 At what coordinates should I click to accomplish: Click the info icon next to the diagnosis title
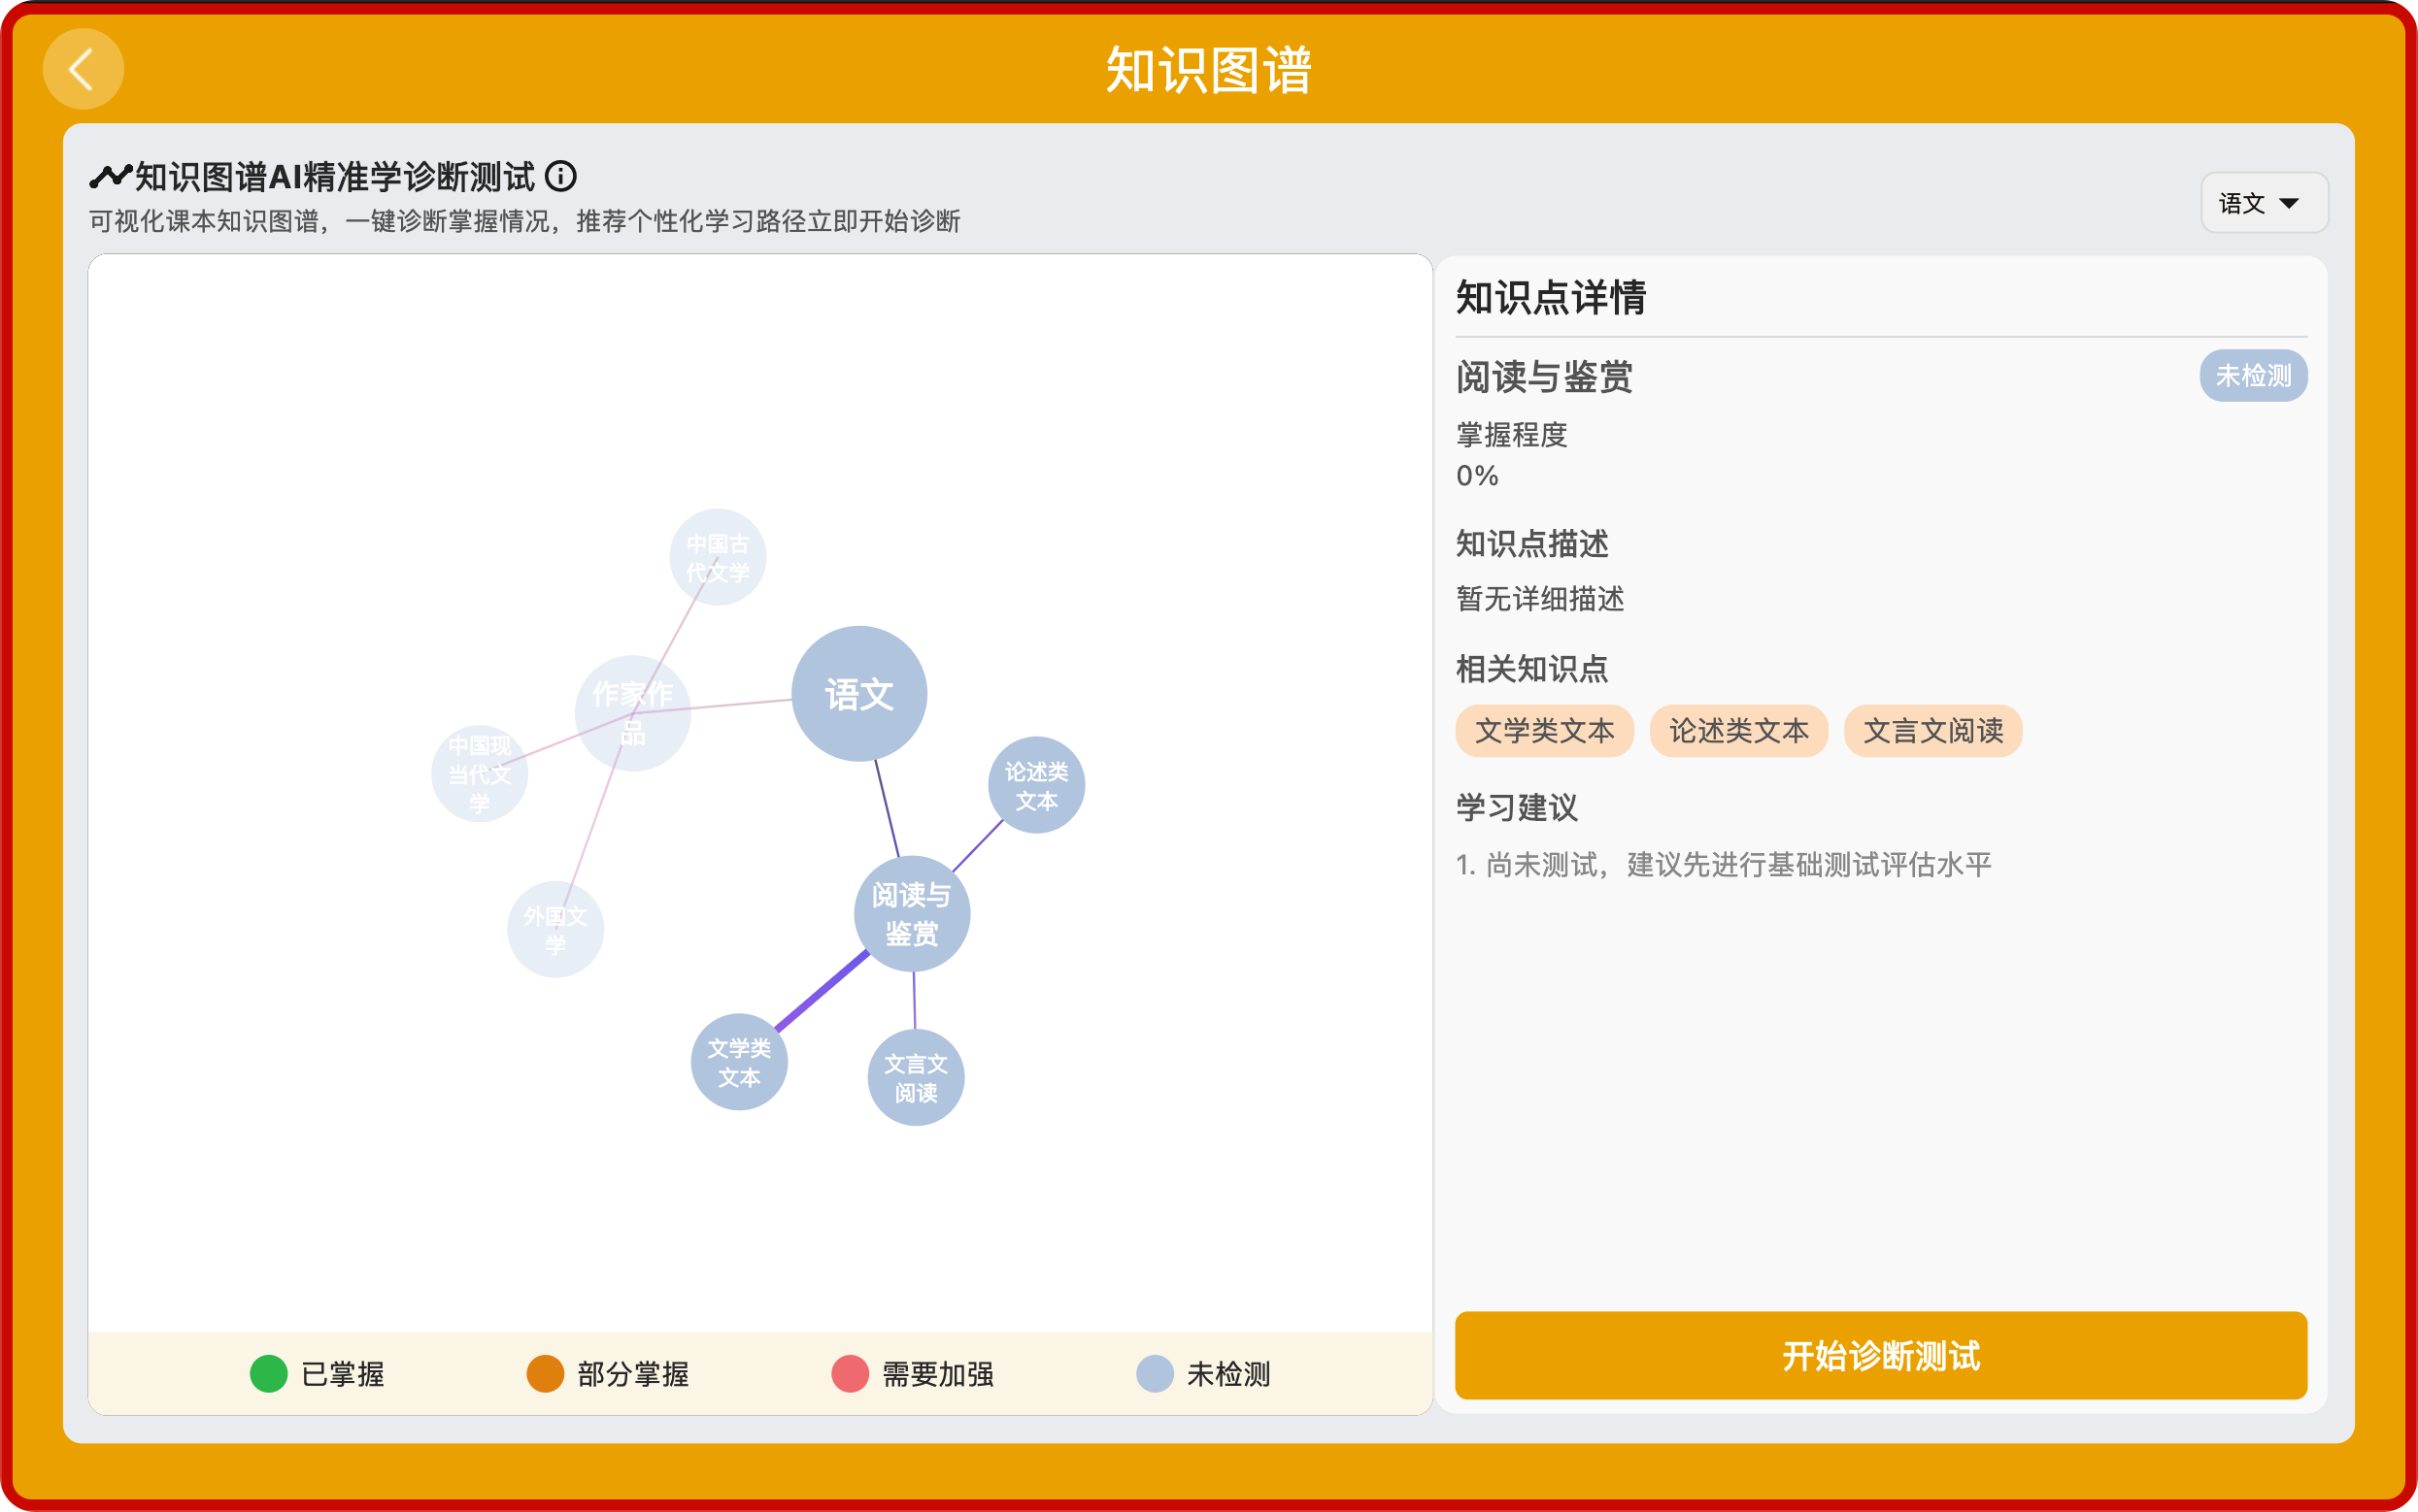562,177
